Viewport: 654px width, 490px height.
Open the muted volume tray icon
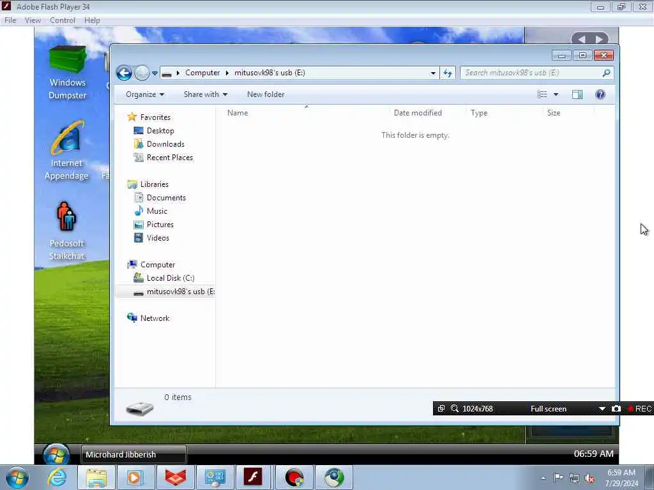click(x=589, y=479)
